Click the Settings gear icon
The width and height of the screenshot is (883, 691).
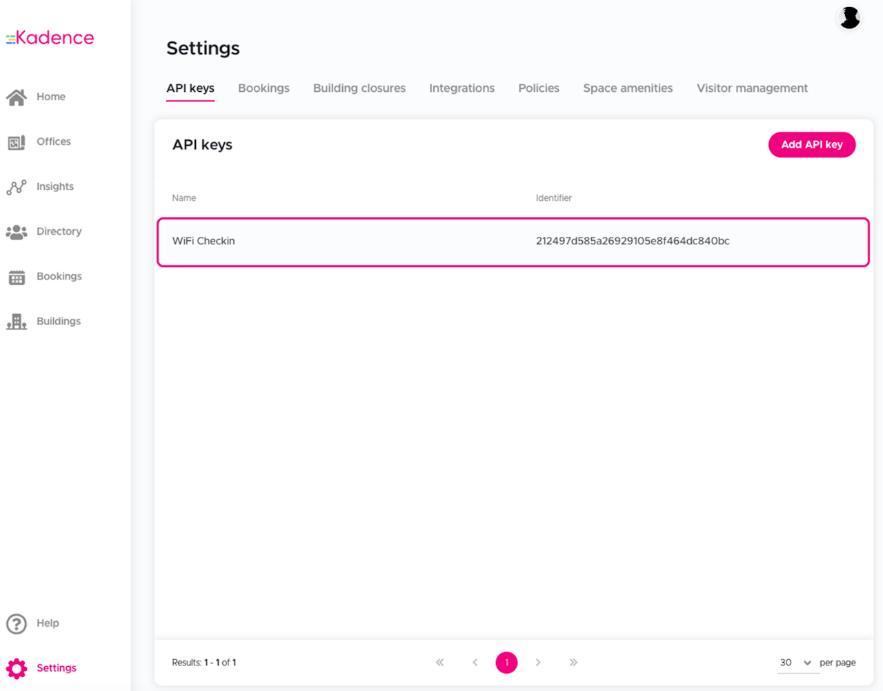point(17,668)
